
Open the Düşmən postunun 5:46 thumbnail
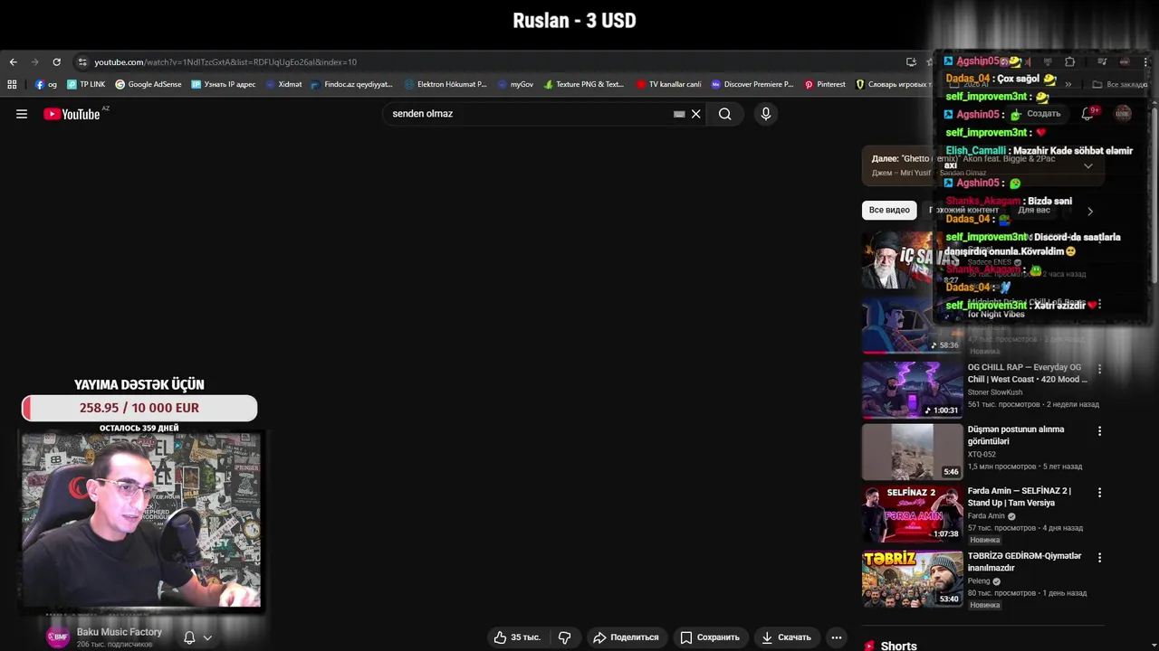[x=913, y=452]
